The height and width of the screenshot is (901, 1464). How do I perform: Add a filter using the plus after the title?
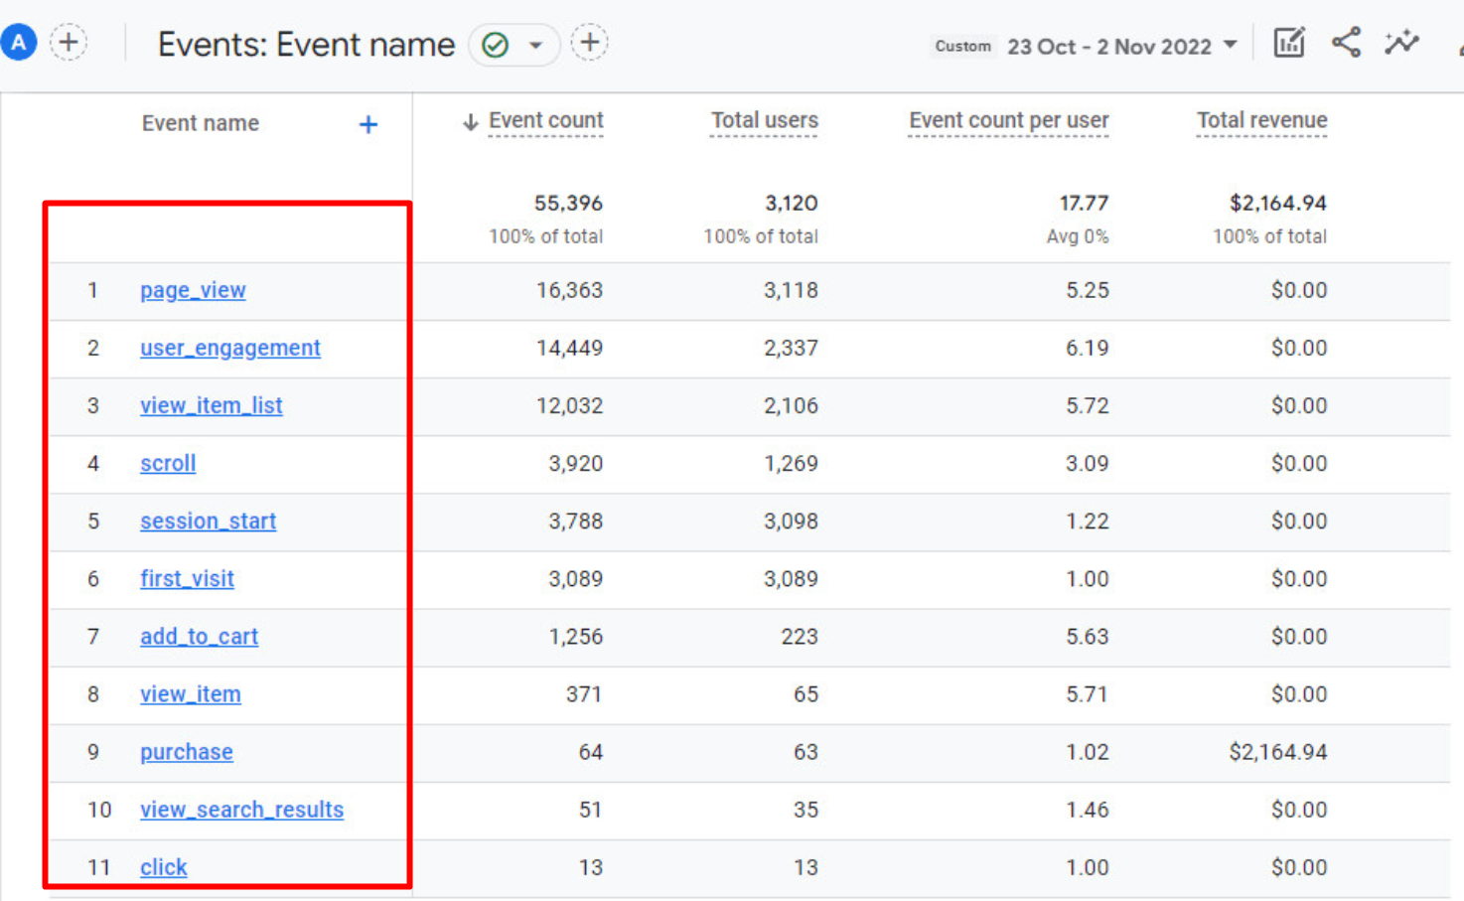click(589, 43)
